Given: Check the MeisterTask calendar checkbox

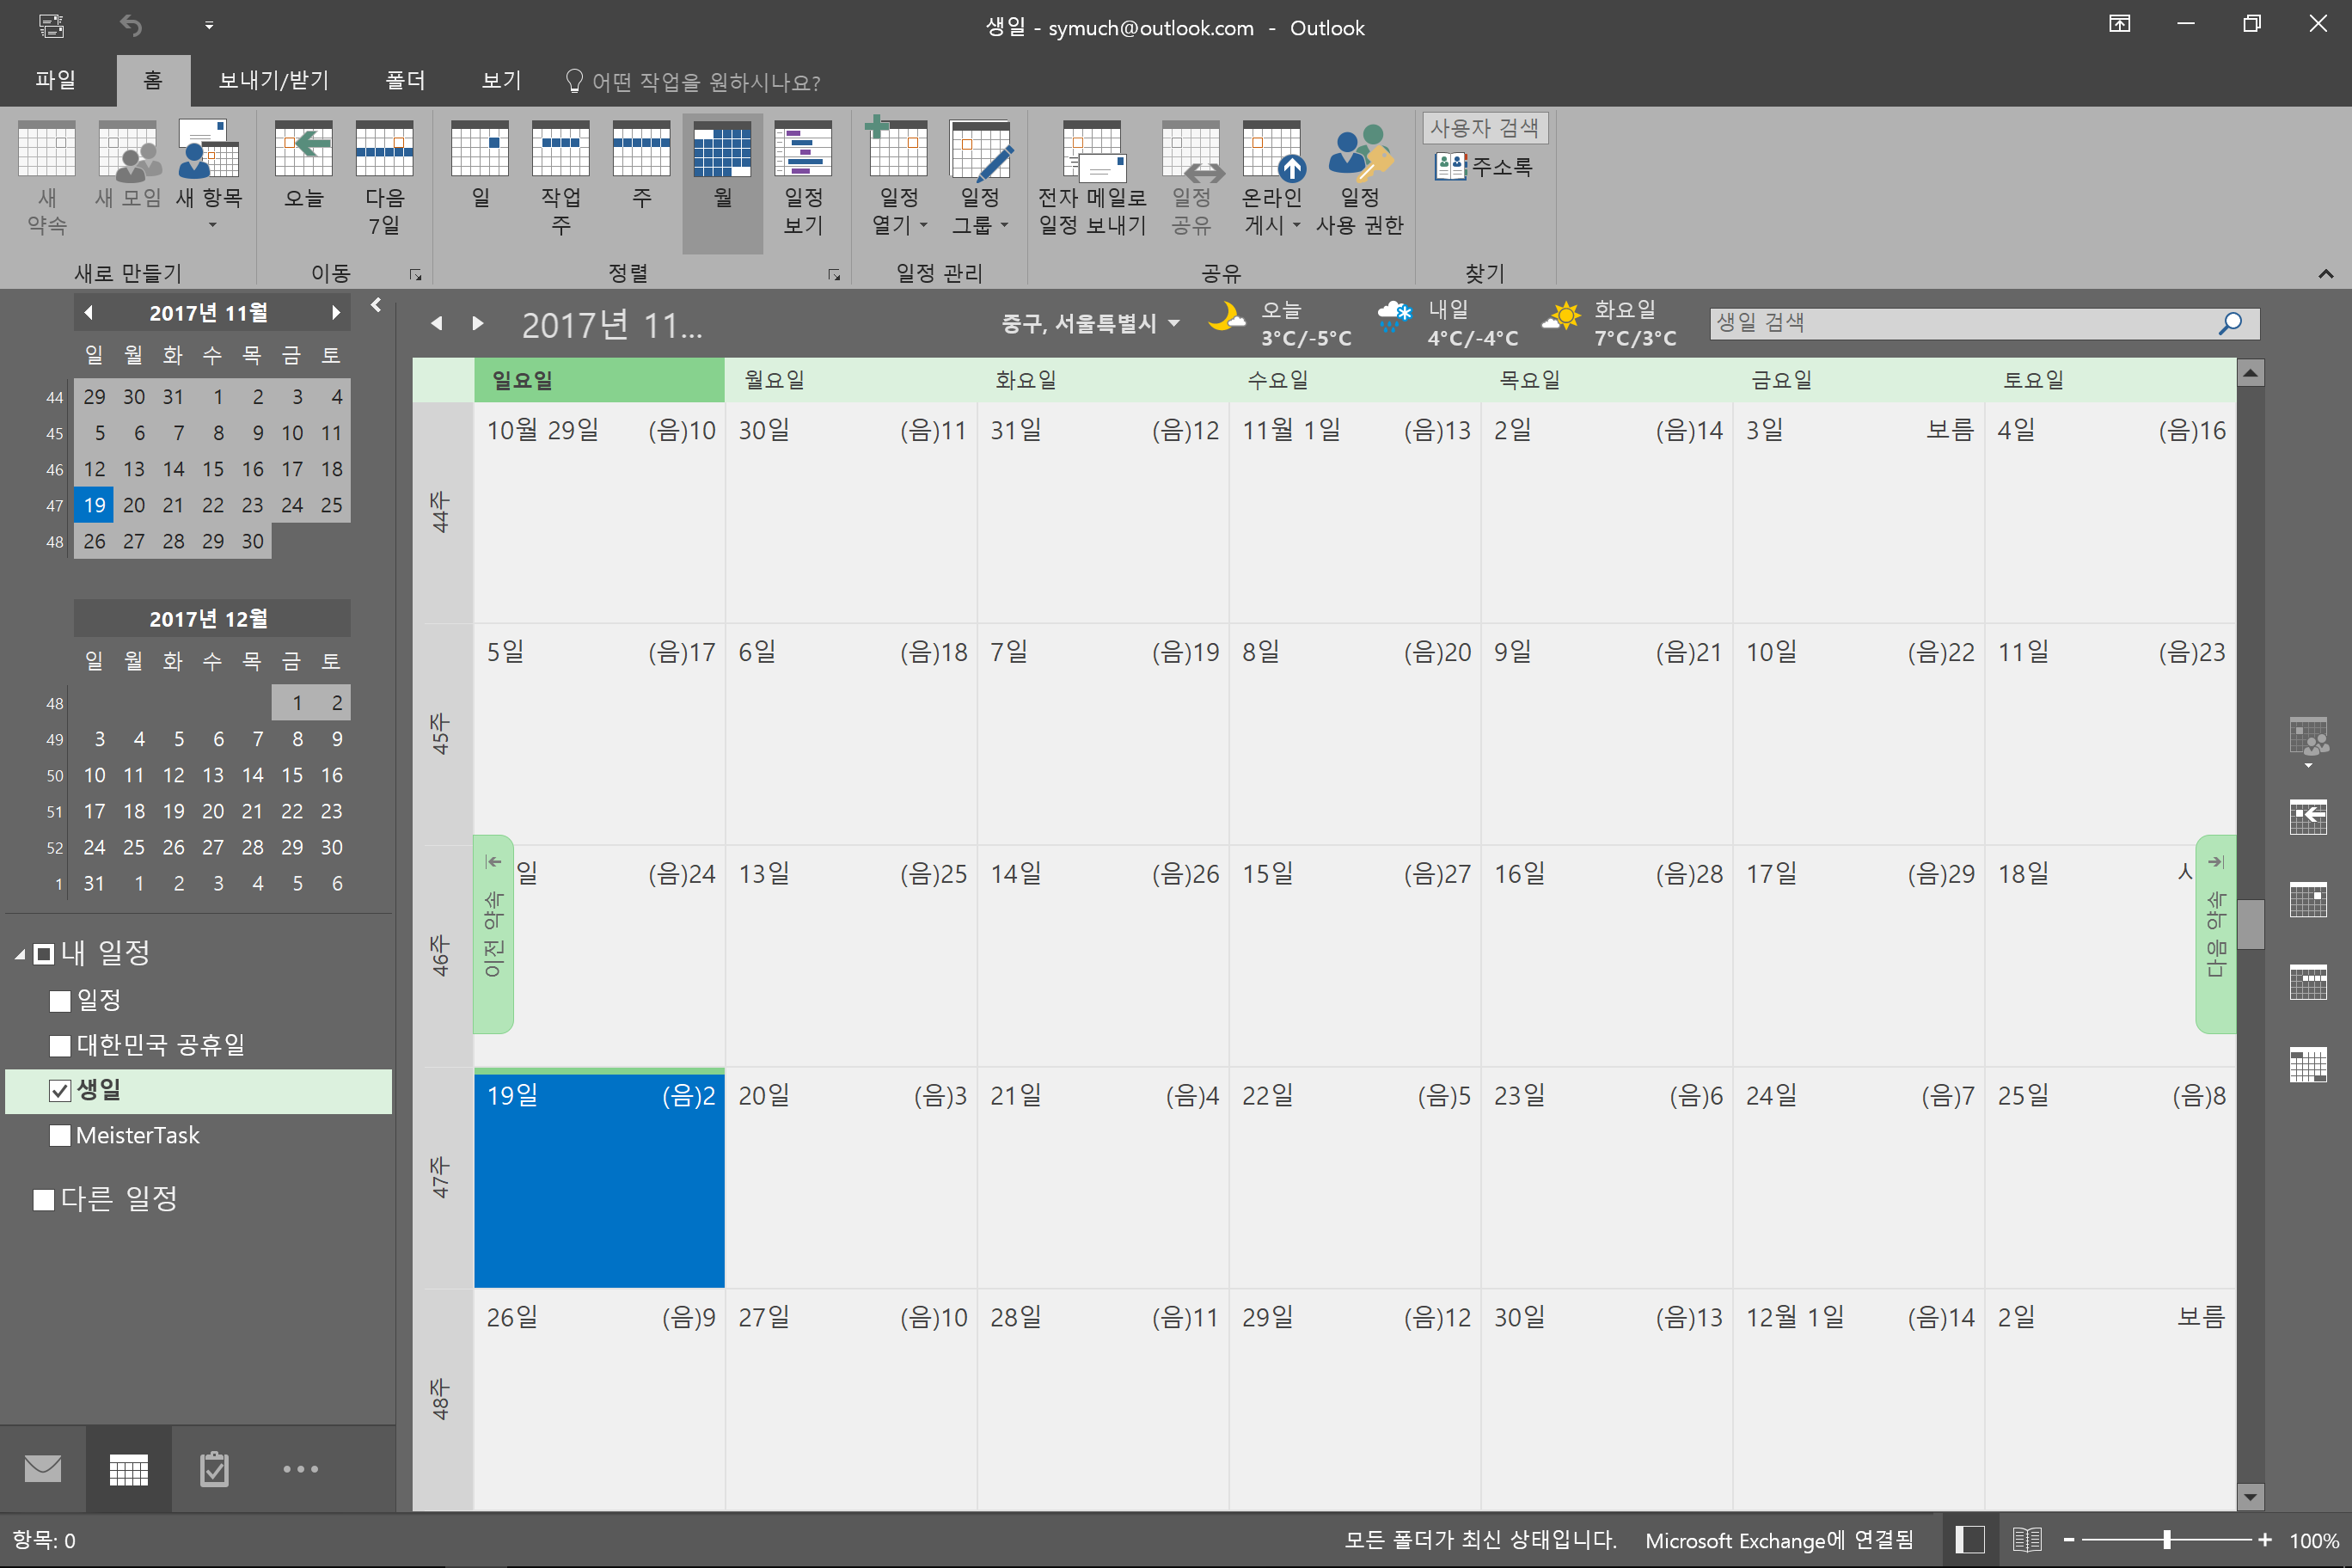Looking at the screenshot, I should pos(60,1135).
